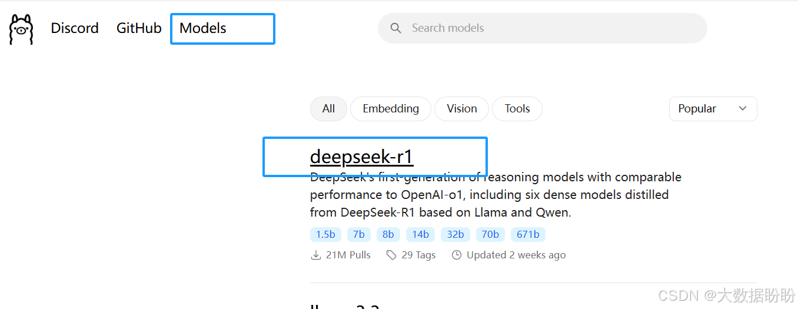The image size is (798, 309).
Task: Select the Embedding filter tab
Action: [391, 109]
